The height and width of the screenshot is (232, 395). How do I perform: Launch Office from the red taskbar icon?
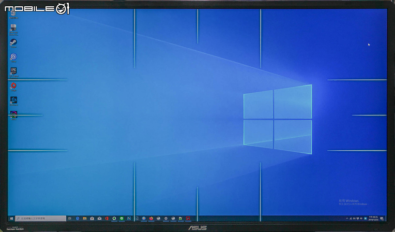click(x=107, y=218)
